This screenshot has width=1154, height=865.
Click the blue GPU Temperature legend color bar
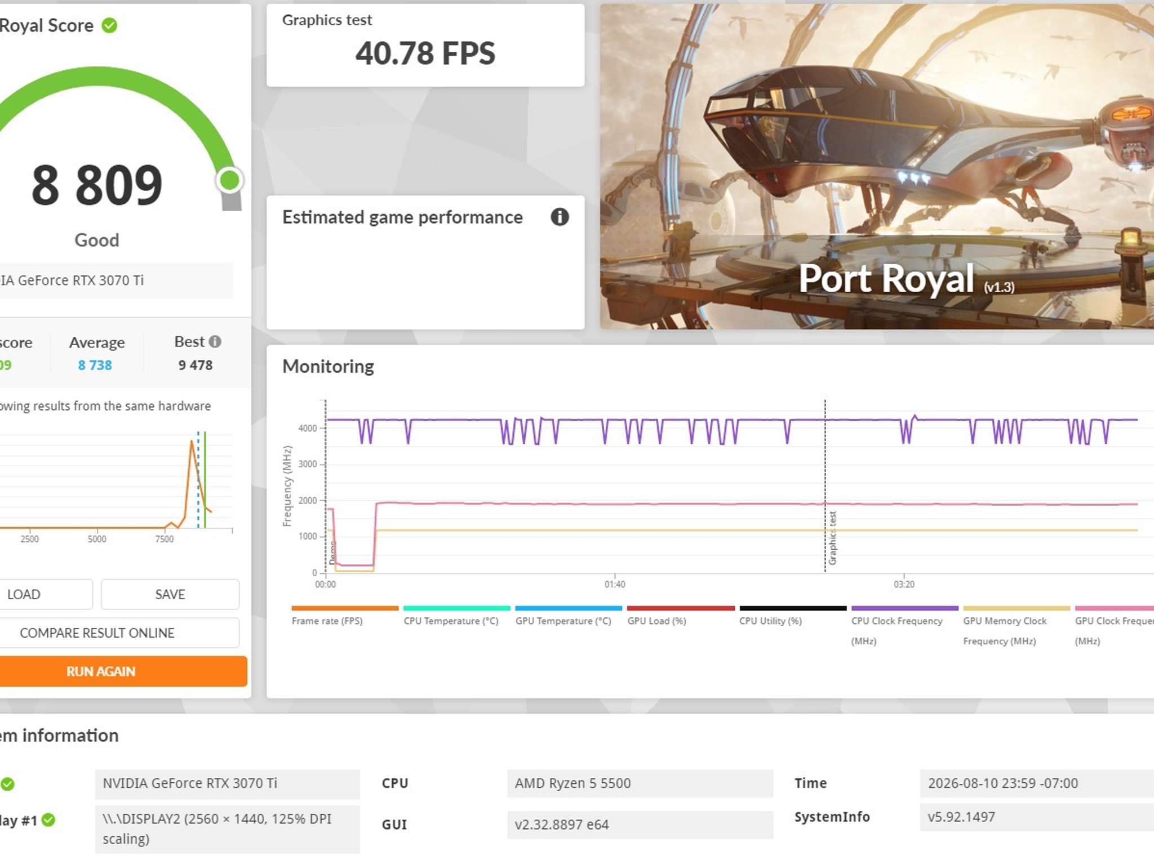[x=569, y=608]
